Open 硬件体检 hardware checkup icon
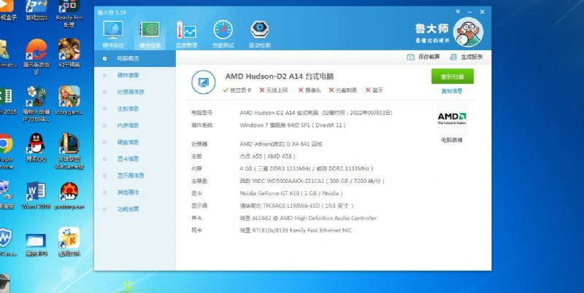This screenshot has width=584, height=293. coord(113,32)
